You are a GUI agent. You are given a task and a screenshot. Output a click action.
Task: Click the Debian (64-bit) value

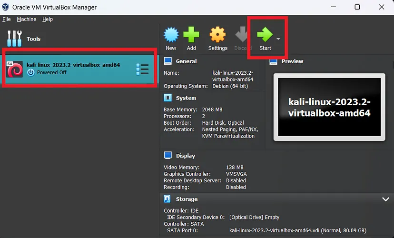tap(230, 86)
